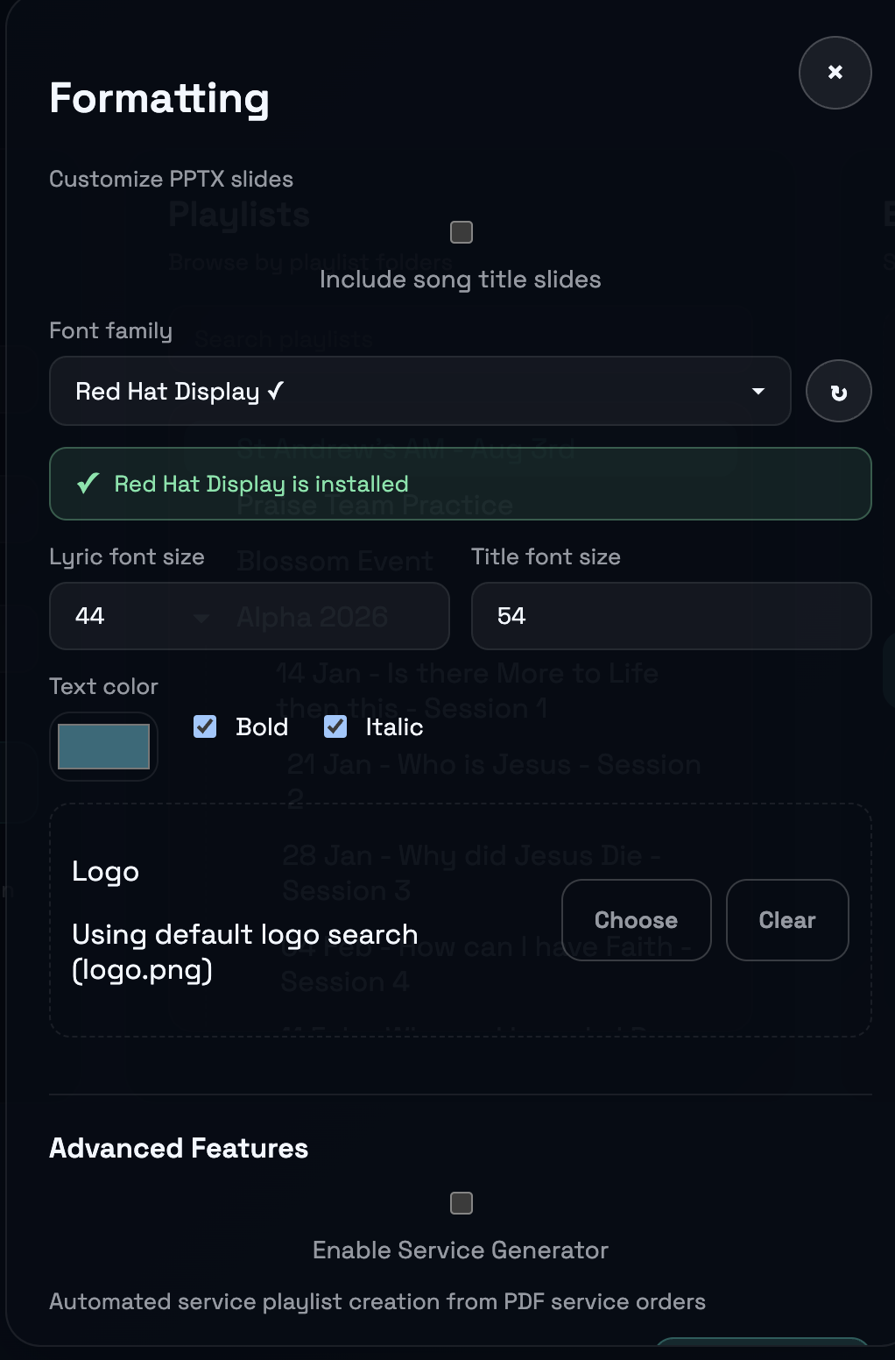The height and width of the screenshot is (1360, 895).
Task: Click the dropdown chevron on Font family
Action: (x=758, y=392)
